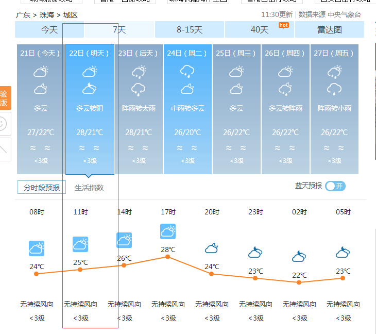
Task: Click the 02时 point on temperature curve
Action: click(299, 282)
